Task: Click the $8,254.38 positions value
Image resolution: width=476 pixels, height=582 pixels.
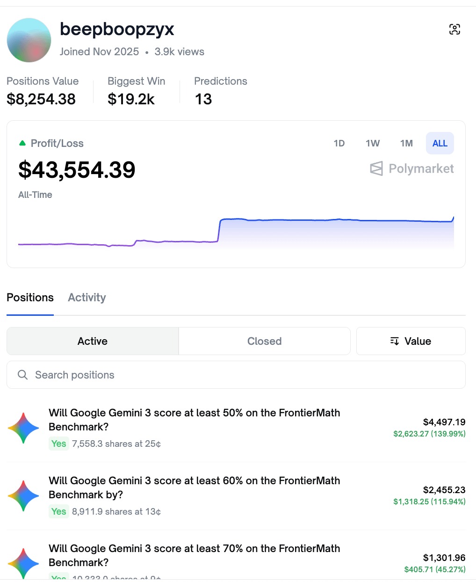Action: tap(41, 99)
